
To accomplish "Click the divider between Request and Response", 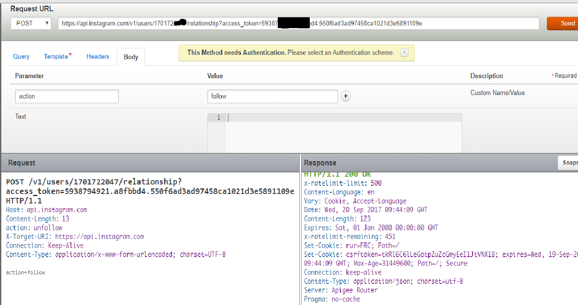I will point(300,229).
